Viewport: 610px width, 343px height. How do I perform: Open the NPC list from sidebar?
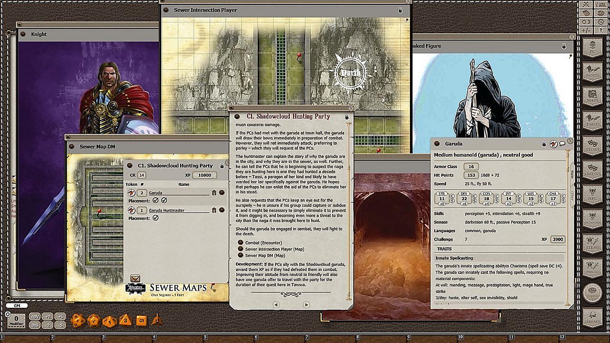pos(592,194)
